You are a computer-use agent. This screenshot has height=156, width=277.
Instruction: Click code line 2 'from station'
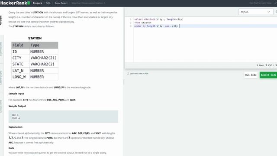tap(143, 23)
